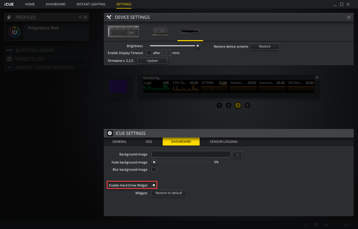Click the Polymeros Red profile name
The image size is (358, 229).
[x=43, y=28]
